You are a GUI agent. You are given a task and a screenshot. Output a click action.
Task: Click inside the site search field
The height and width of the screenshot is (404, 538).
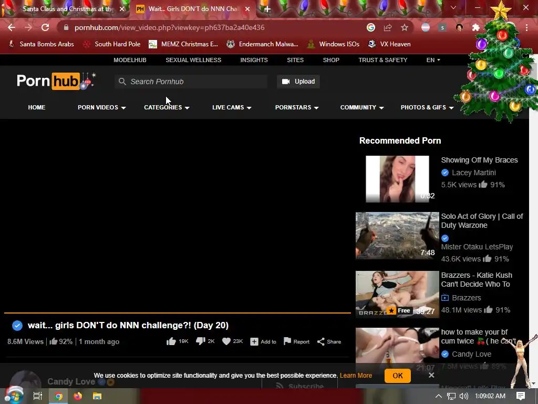coord(191,82)
